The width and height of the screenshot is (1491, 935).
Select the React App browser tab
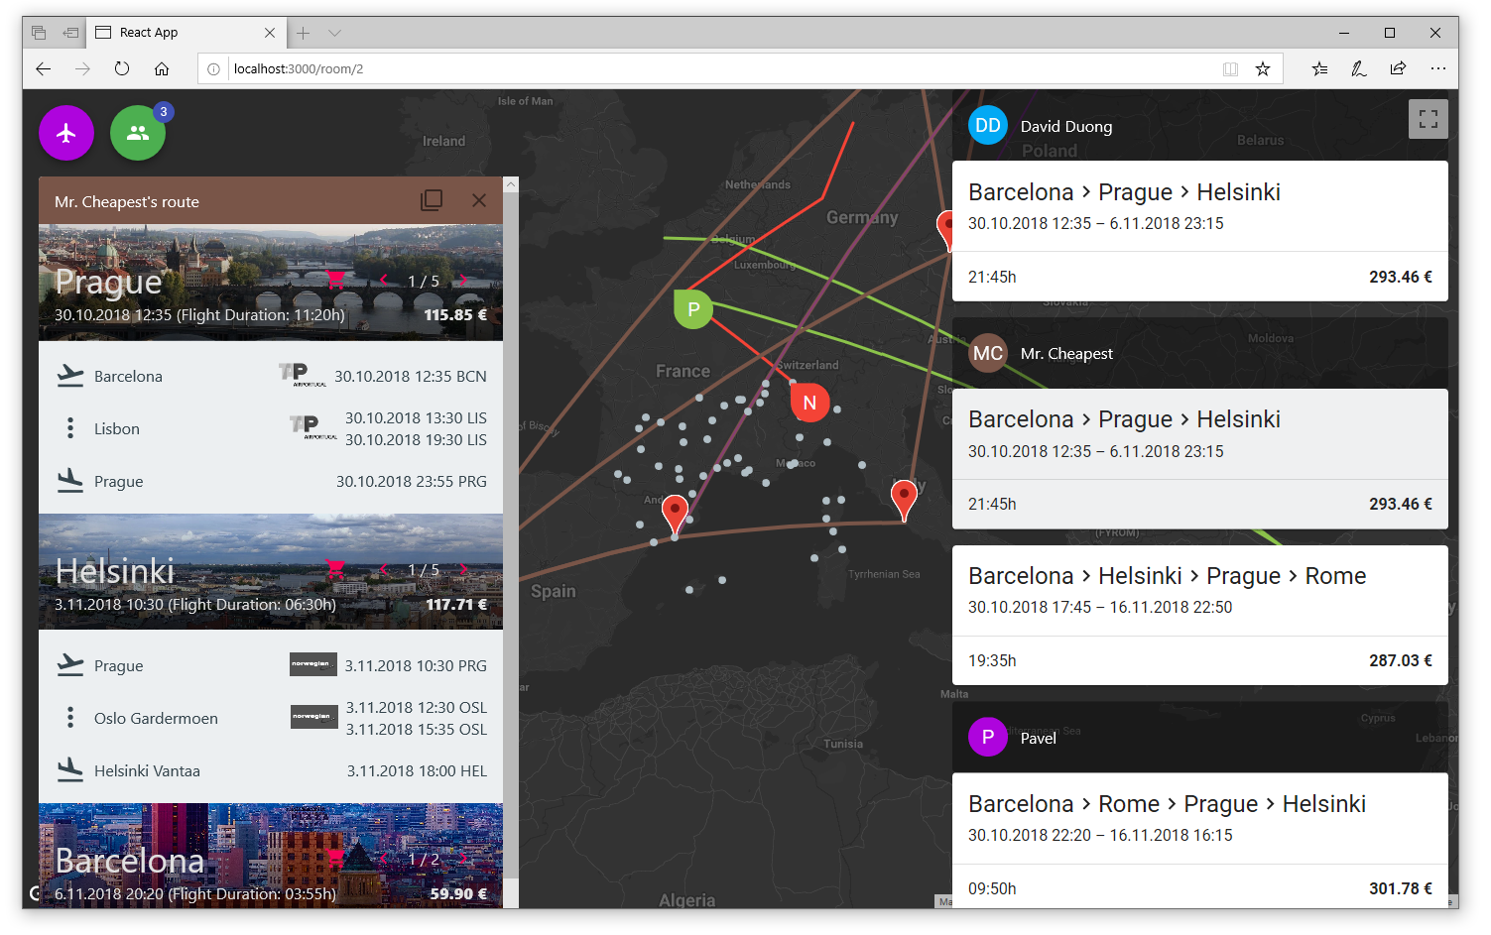186,33
